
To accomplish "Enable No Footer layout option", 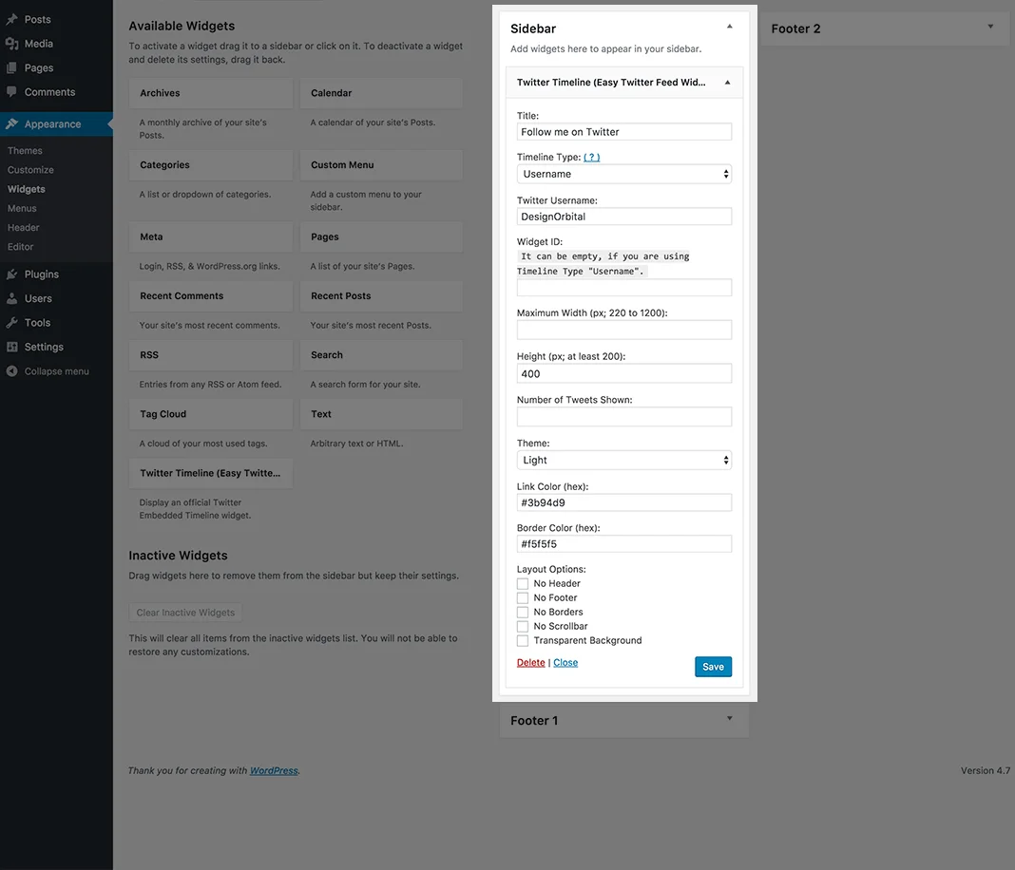I will (x=523, y=597).
